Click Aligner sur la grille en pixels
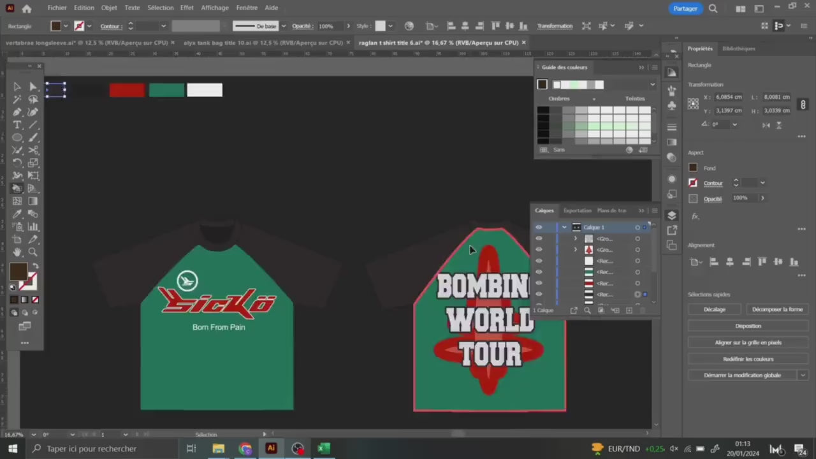Screen dimensions: 816x459 tap(748, 342)
